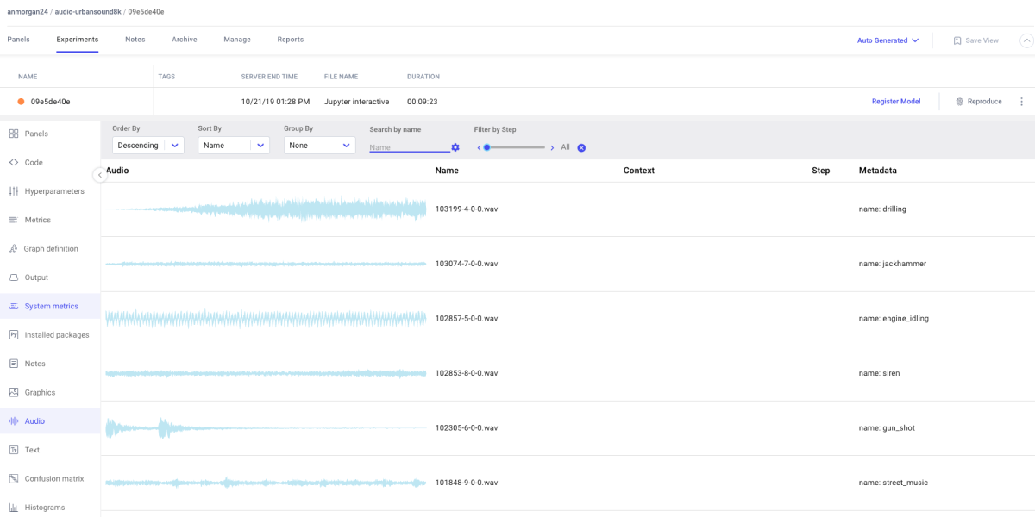Open the Group By None dropdown
This screenshot has height=517, width=1035.
point(320,146)
